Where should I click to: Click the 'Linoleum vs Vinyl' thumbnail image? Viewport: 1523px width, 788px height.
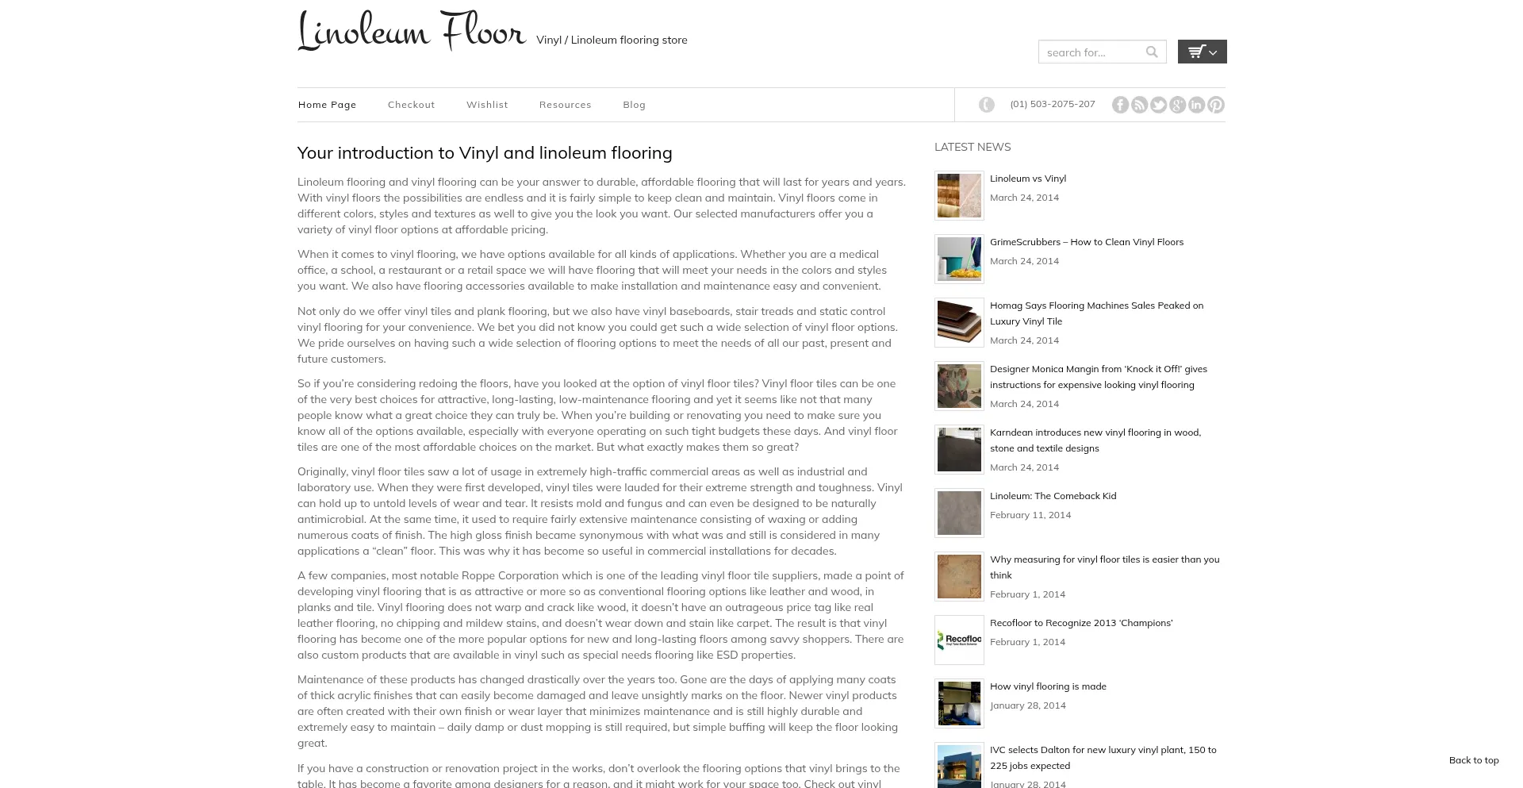pyautogui.click(x=959, y=195)
